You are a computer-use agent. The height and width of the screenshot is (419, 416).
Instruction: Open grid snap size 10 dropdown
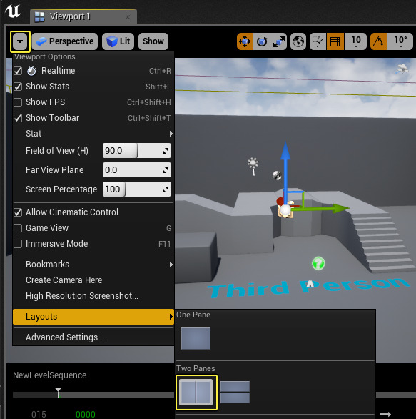pyautogui.click(x=356, y=41)
